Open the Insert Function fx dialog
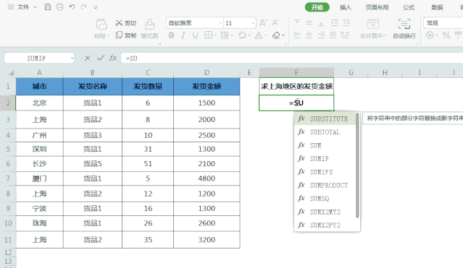The image size is (463, 268). 113,58
